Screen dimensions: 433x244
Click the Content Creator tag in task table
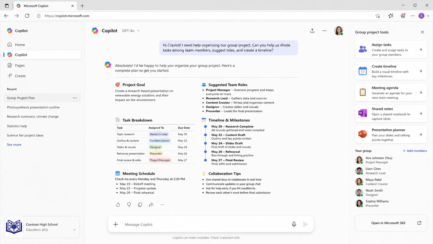point(160,141)
